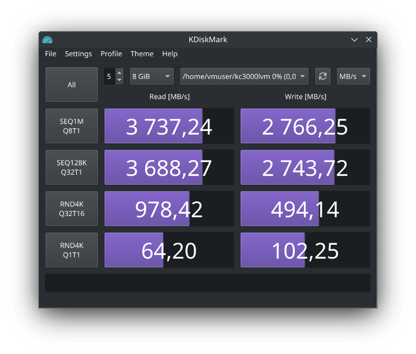The height and width of the screenshot is (354, 416).
Task: Start the SEQ1M Q8T1 test
Action: (x=71, y=126)
